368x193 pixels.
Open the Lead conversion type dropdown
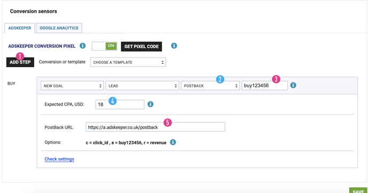point(142,86)
